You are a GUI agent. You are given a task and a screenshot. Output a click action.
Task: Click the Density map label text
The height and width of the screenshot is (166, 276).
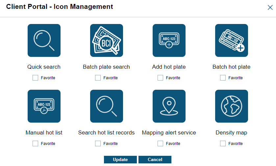click(x=231, y=133)
